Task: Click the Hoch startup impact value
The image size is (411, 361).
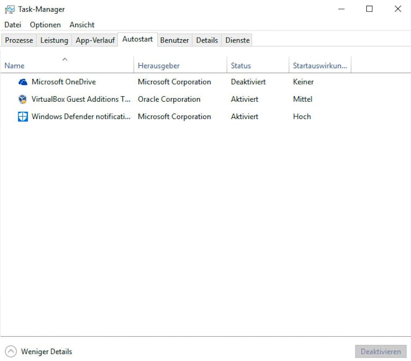Action: (302, 116)
